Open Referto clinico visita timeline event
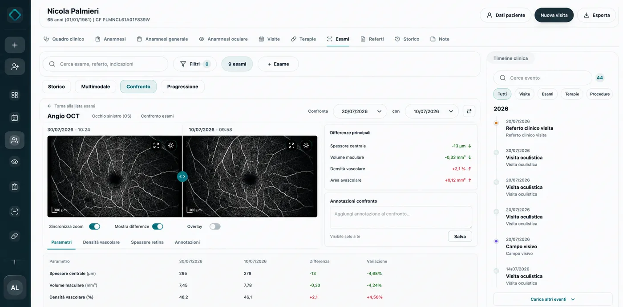 click(530, 128)
